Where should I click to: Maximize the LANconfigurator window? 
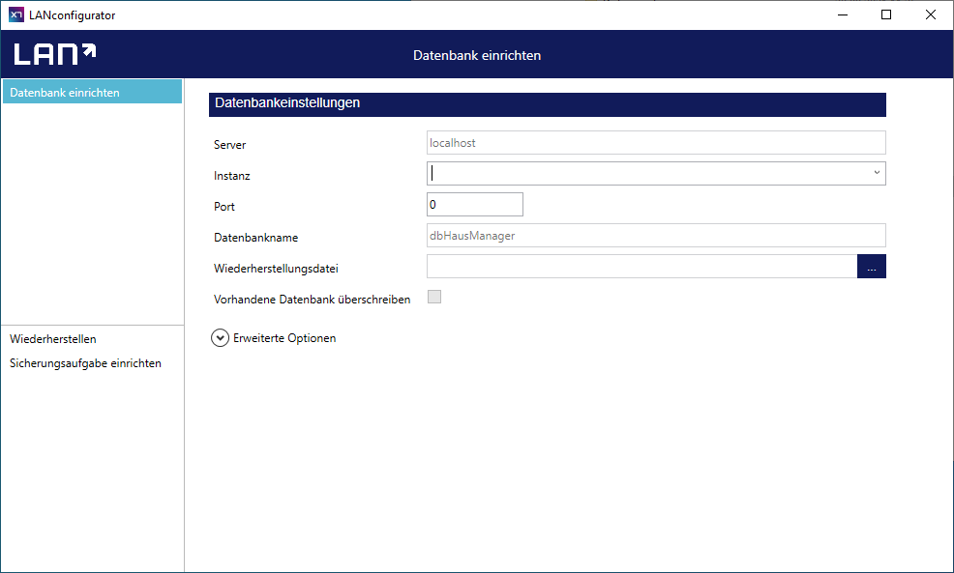pos(885,14)
